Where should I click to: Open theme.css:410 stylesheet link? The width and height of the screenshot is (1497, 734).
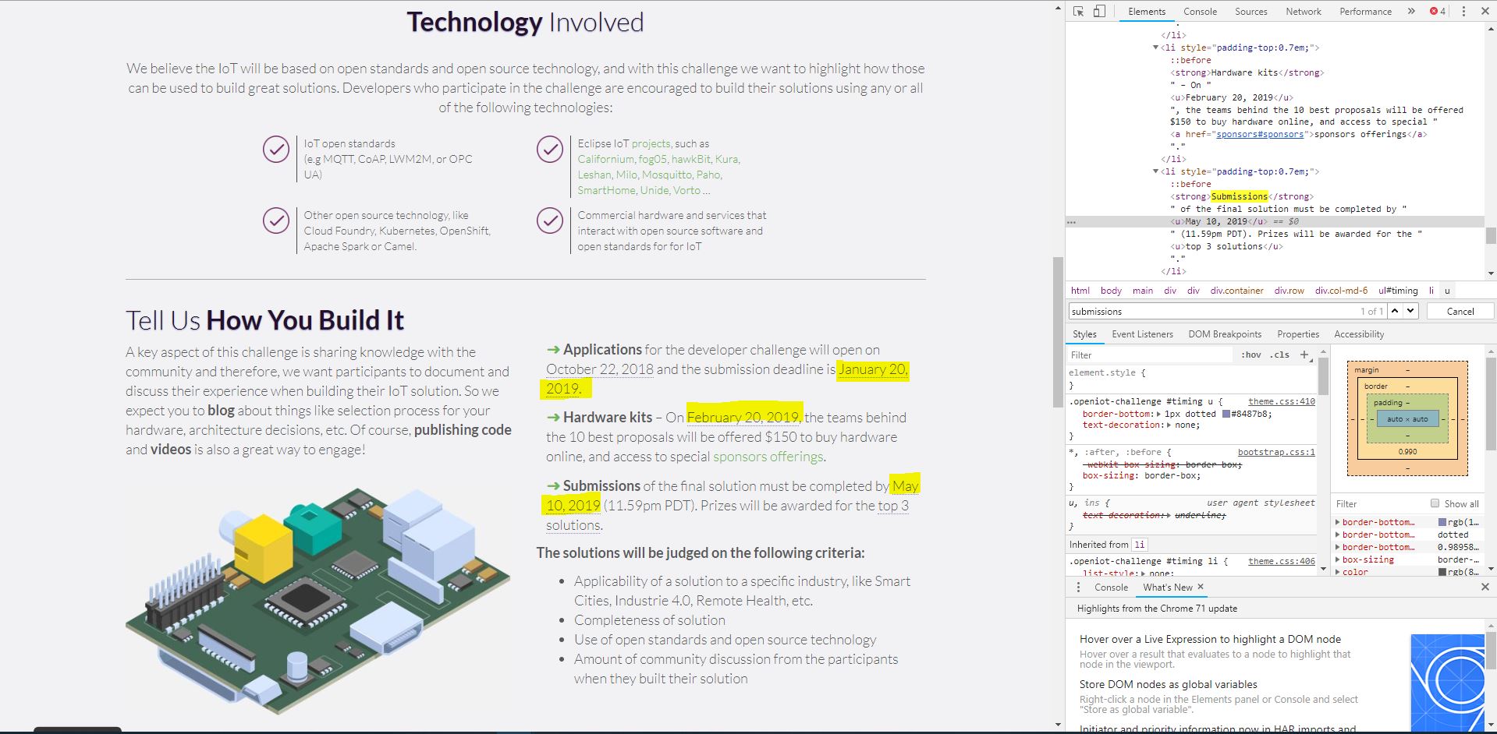pyautogui.click(x=1282, y=401)
